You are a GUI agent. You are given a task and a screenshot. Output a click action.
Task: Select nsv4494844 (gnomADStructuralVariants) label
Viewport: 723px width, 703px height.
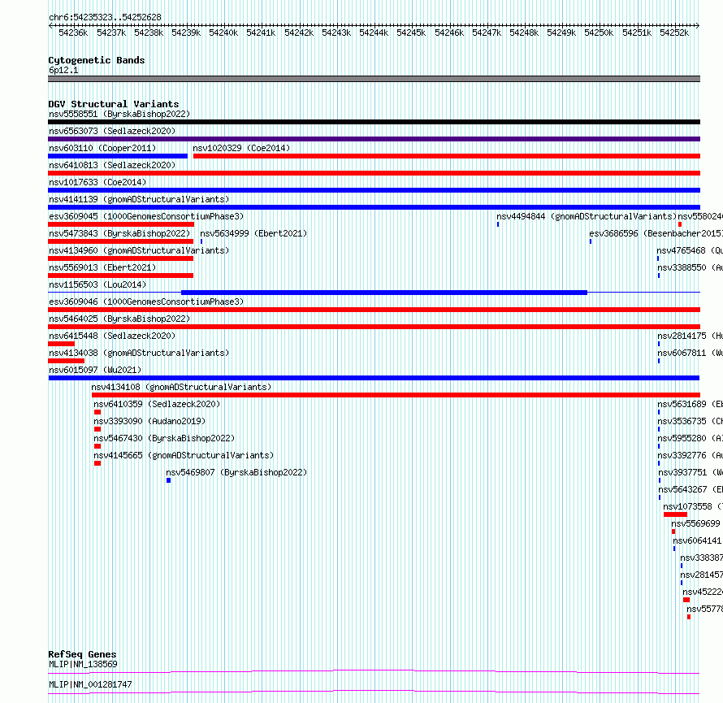pos(587,216)
